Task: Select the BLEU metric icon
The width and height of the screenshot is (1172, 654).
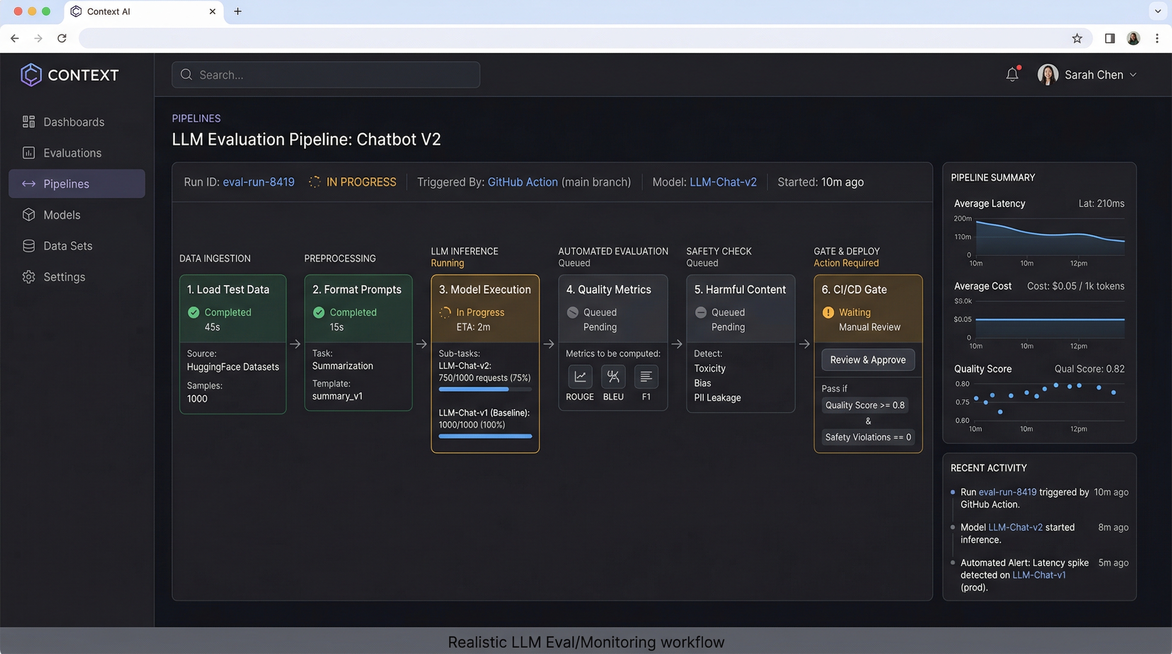Action: pyautogui.click(x=613, y=376)
